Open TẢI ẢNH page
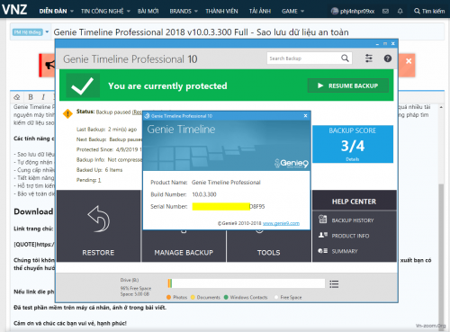Image resolution: width=450 pixels, height=332 pixels. click(260, 11)
